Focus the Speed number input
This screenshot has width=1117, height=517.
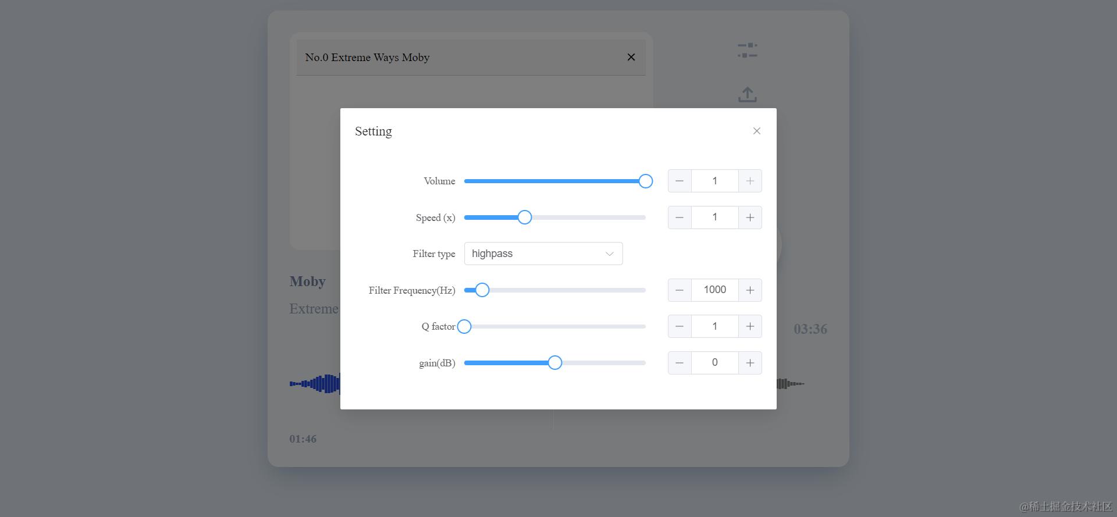point(715,218)
